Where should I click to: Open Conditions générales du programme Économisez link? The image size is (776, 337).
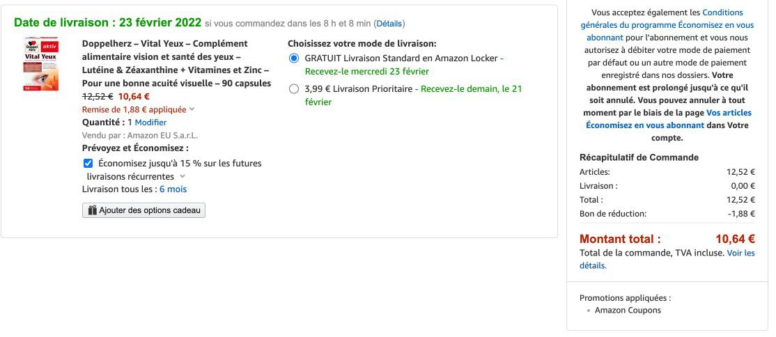[667, 25]
